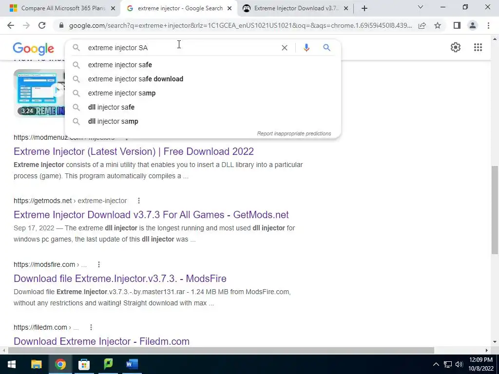Open options for modsfire.com result
Screen dimensions: 499x374
click(x=99, y=264)
